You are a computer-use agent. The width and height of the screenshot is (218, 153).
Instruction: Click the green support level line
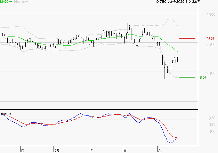[187, 77]
